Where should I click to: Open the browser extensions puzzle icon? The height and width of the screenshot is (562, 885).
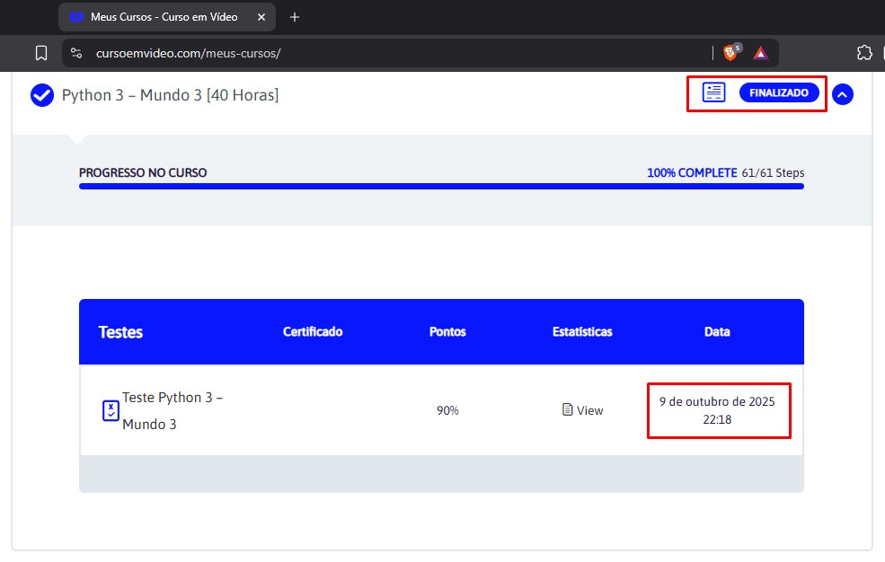pyautogui.click(x=864, y=54)
